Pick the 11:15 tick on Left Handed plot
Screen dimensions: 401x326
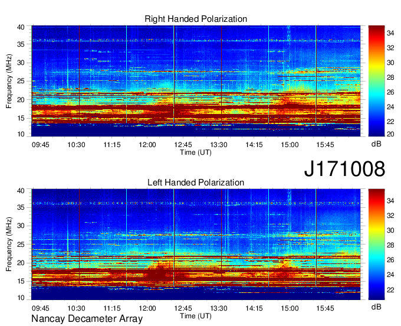[112, 308]
